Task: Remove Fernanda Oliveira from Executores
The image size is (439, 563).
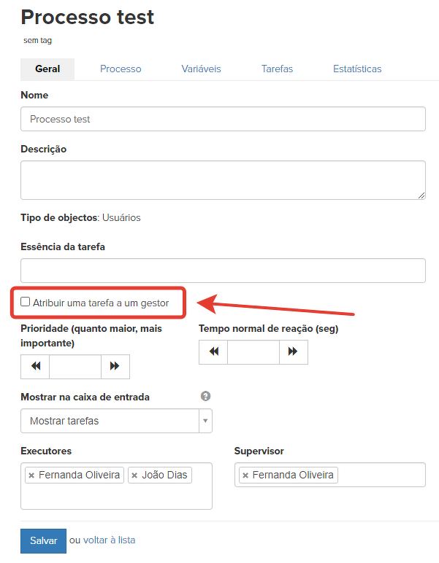Action: [x=31, y=475]
